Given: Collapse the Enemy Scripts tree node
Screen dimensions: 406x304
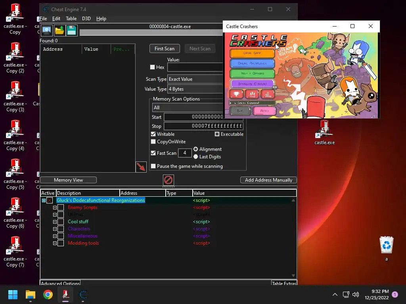Looking at the screenshot, I should (55, 207).
